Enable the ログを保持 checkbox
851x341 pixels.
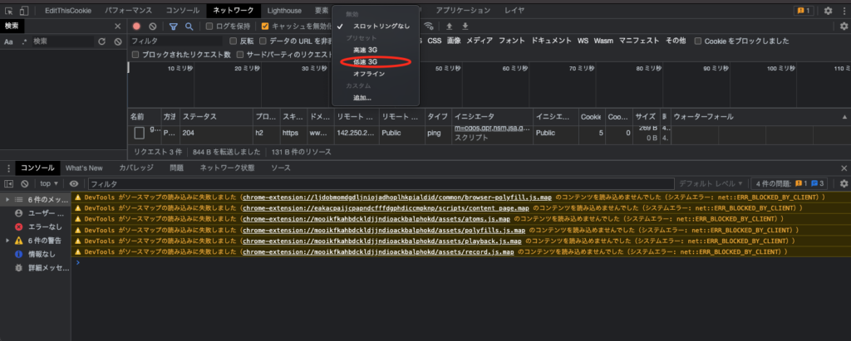pyautogui.click(x=210, y=27)
